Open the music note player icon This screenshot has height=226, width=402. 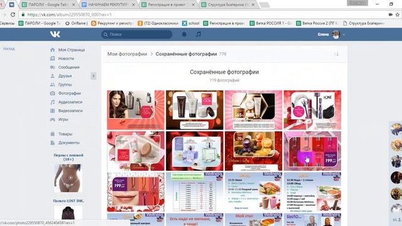[198, 34]
